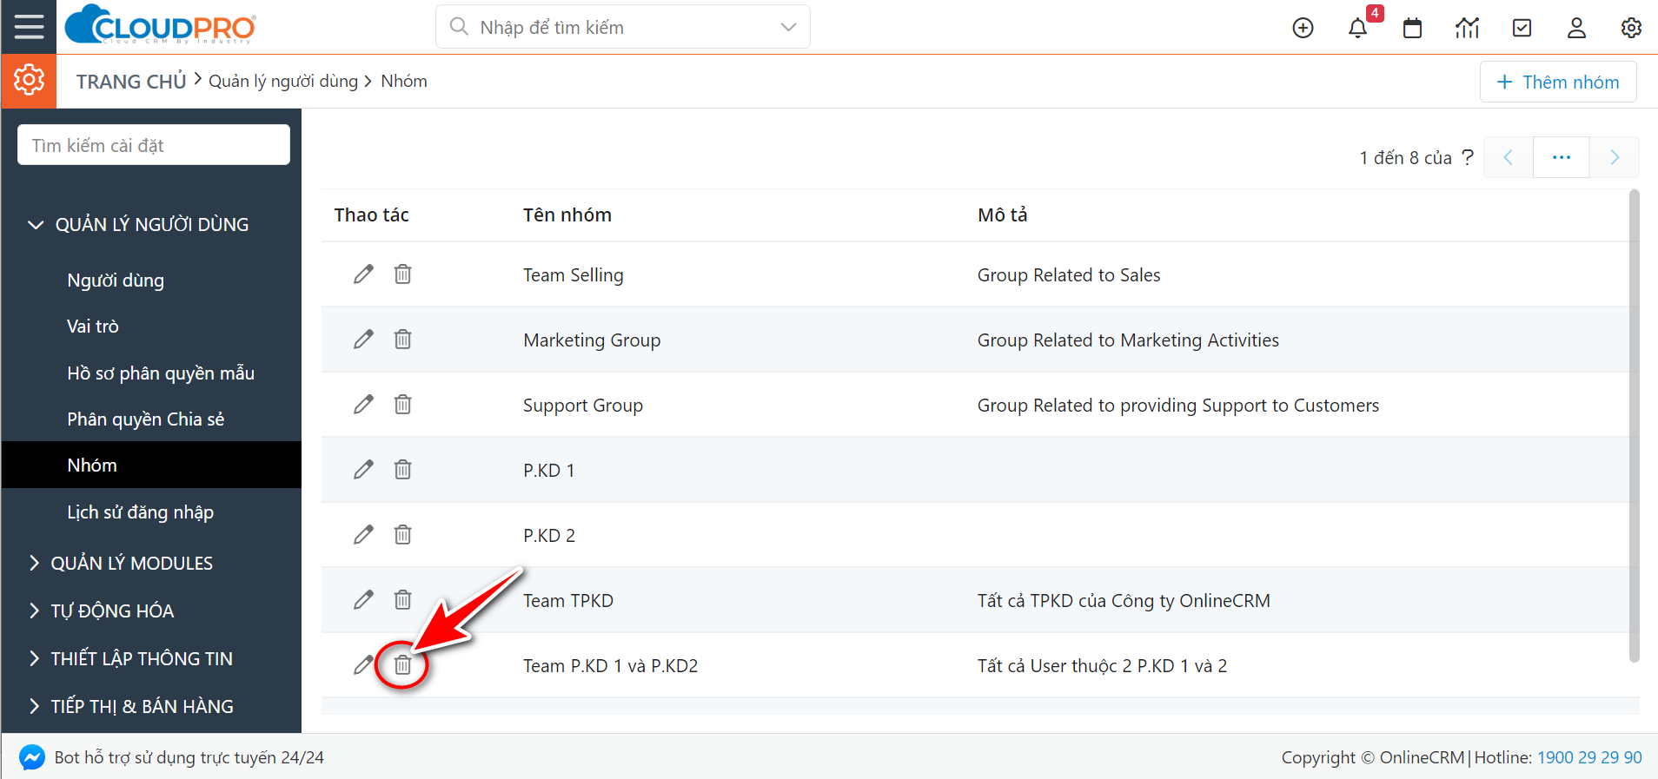Open the reports chart icon
The image size is (1658, 779).
[x=1467, y=28]
